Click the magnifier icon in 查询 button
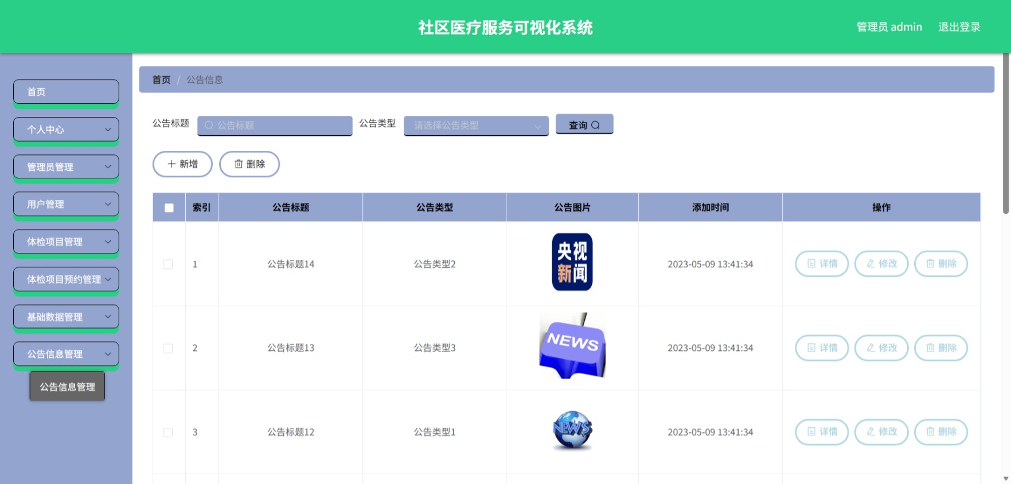The height and width of the screenshot is (484, 1011). 595,125
